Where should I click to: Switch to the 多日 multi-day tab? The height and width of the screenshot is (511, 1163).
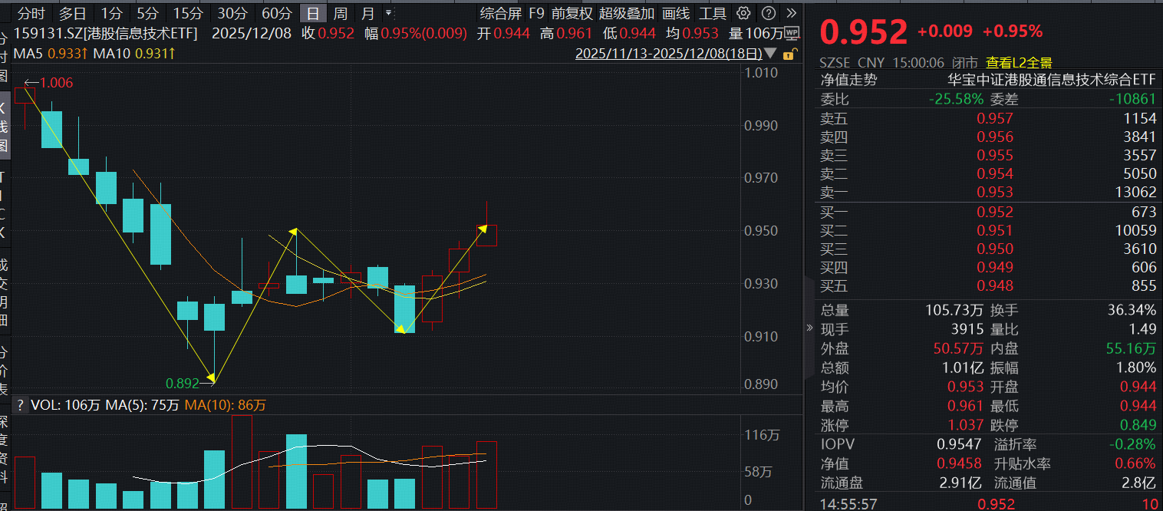(x=73, y=13)
